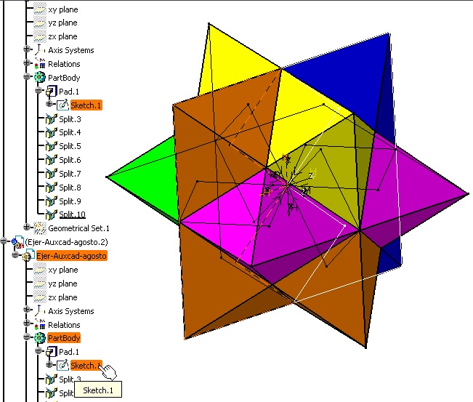Collapse the highlighted Ejer-Auxcad-agosto part node
473x402 pixels.
click(x=15, y=256)
